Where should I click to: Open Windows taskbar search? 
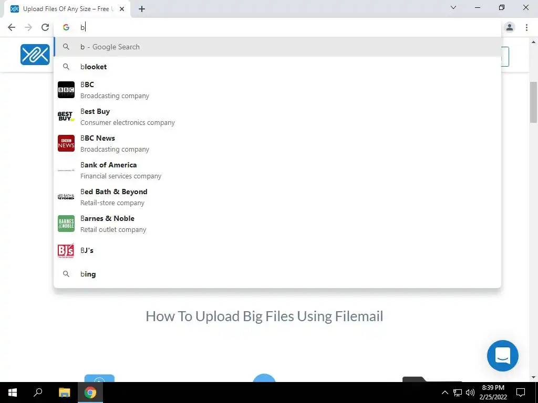38,393
